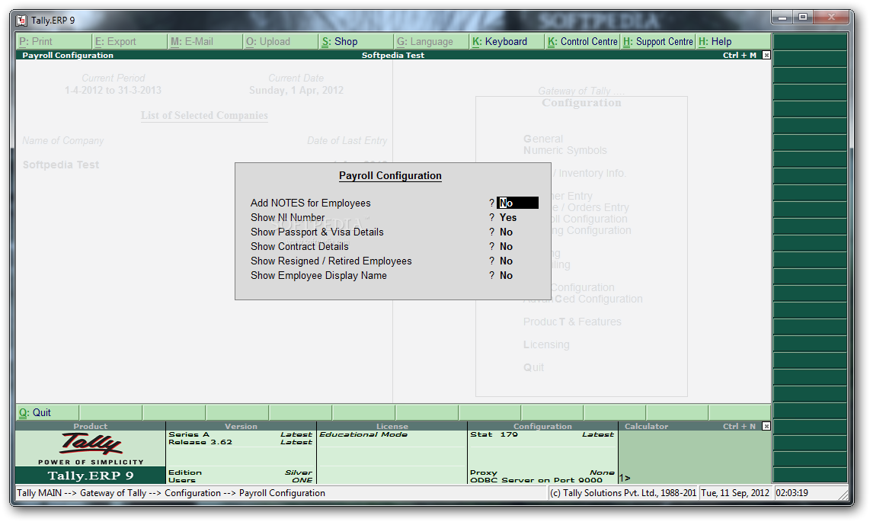Click the Payroll Configuration dialog heading
This screenshot has height=522, width=870.
pos(390,176)
